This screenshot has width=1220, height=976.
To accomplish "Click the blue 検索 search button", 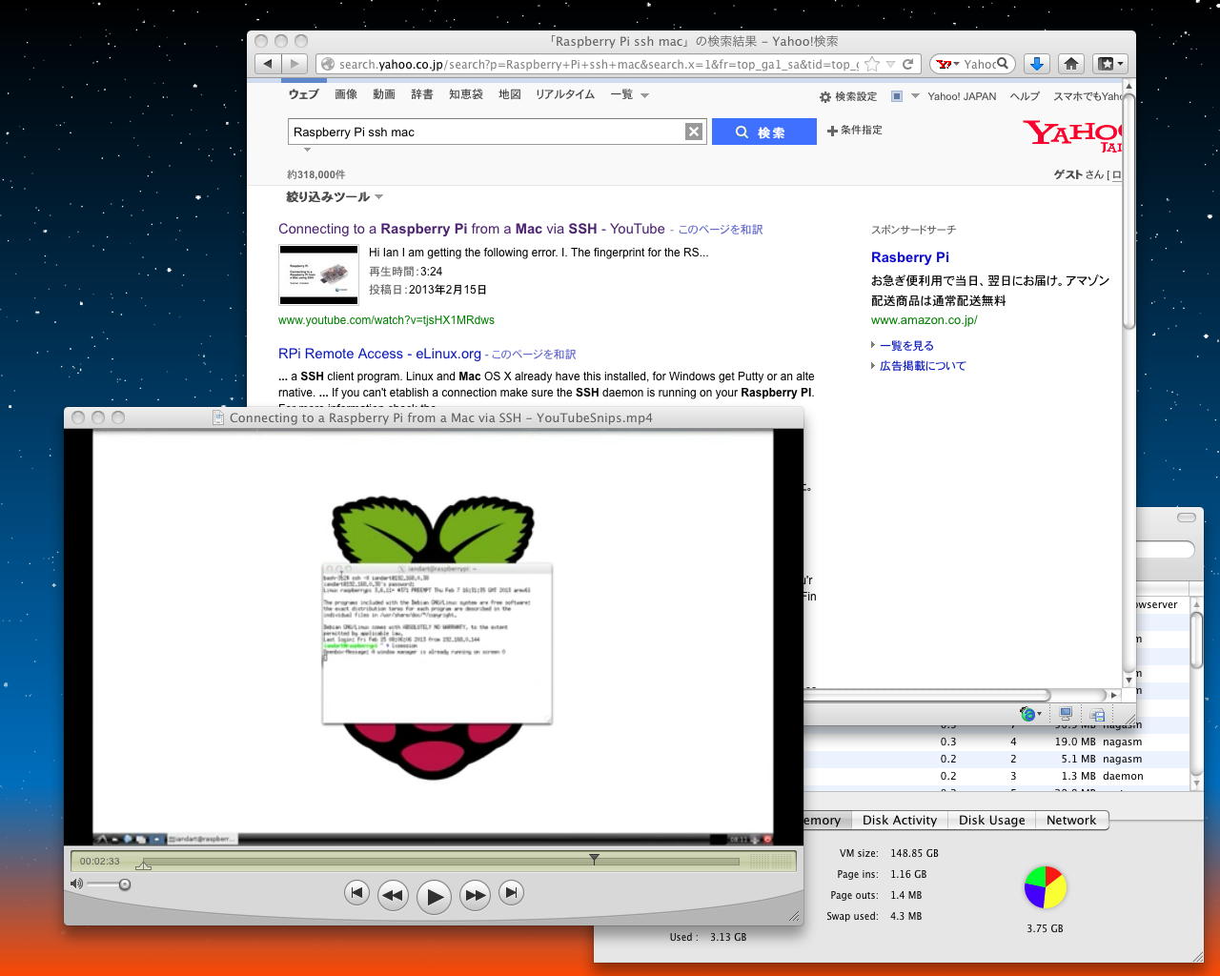I will (x=763, y=132).
